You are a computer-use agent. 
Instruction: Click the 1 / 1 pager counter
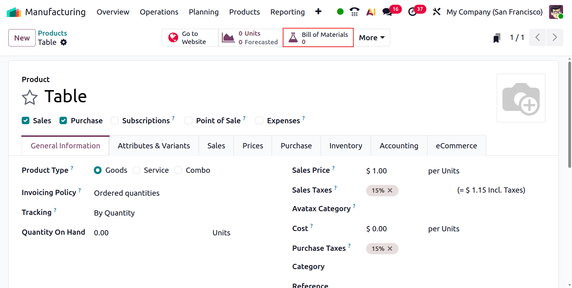pyautogui.click(x=517, y=38)
